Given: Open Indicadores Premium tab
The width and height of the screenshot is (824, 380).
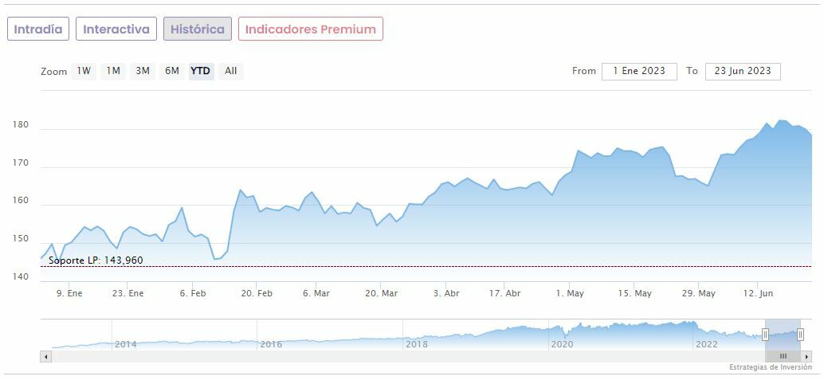Looking at the screenshot, I should click(x=310, y=29).
